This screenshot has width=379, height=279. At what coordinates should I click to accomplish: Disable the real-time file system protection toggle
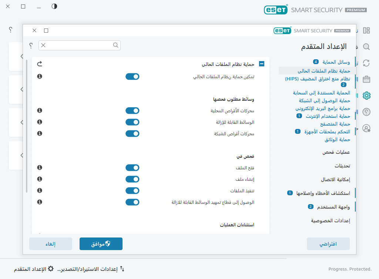(133, 76)
